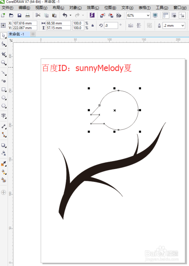Toggle Show Guidelines button

[182, 15]
